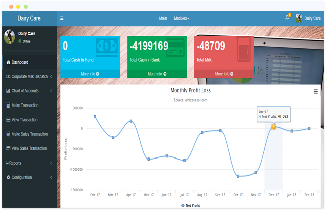Click the Jul-17 data point
The height and width of the screenshot is (211, 326).
tap(184, 161)
